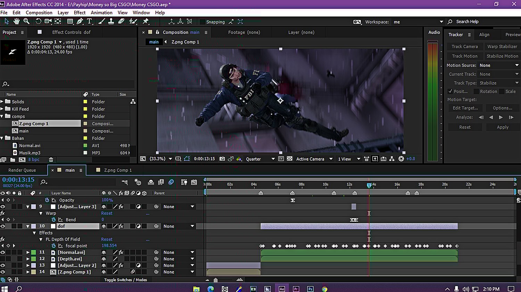This screenshot has width=521, height=292.
Task: Open the Animation menu
Action: (x=101, y=12)
